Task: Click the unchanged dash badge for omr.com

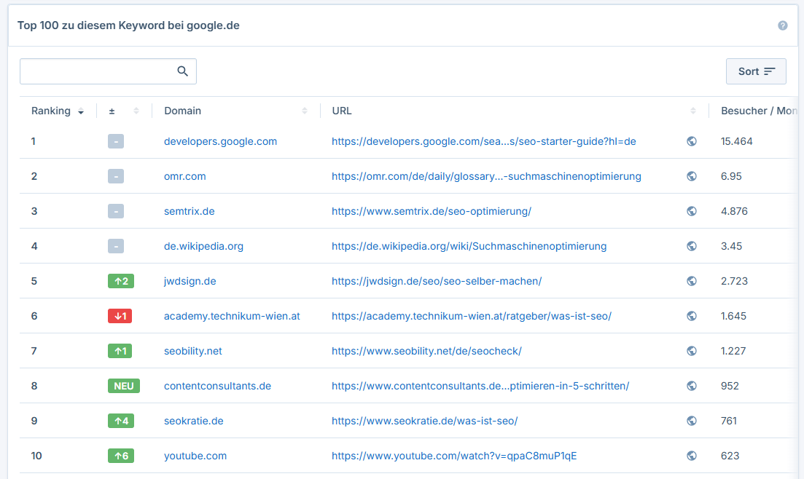Action: [116, 176]
